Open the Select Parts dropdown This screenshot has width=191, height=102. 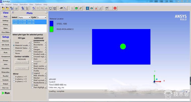(x=25, y=18)
